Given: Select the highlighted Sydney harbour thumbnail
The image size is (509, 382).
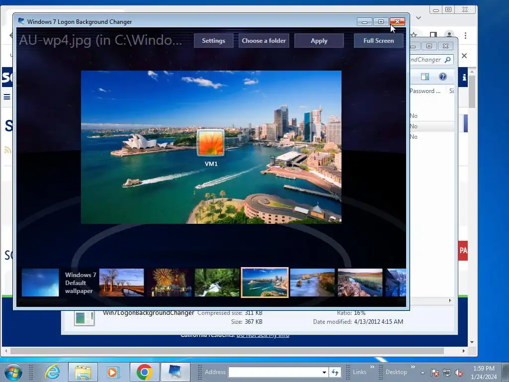Looking at the screenshot, I should [264, 283].
